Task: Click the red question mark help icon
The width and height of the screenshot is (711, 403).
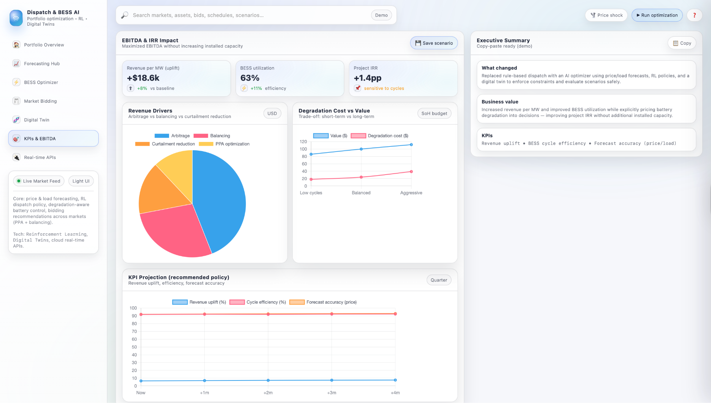Action: 694,15
